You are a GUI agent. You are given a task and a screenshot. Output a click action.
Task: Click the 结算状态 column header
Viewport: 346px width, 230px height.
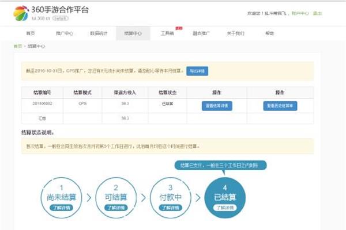(167, 93)
